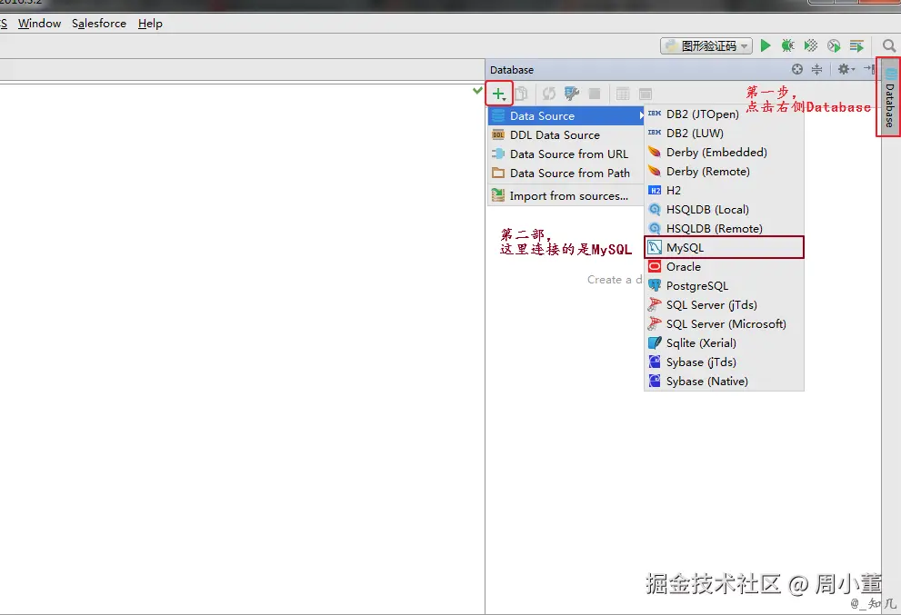Viewport: 901px width, 615px height.
Task: Choose Sybase (jTds) data source
Action: tap(724, 362)
